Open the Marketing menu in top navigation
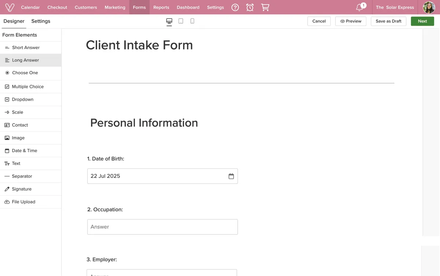This screenshot has height=276, width=440. click(115, 7)
